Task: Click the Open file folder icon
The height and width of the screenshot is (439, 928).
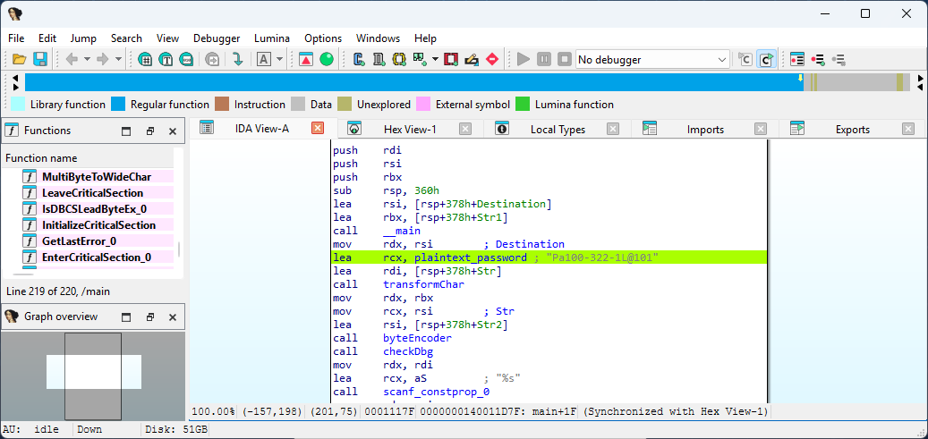Action: [20, 59]
